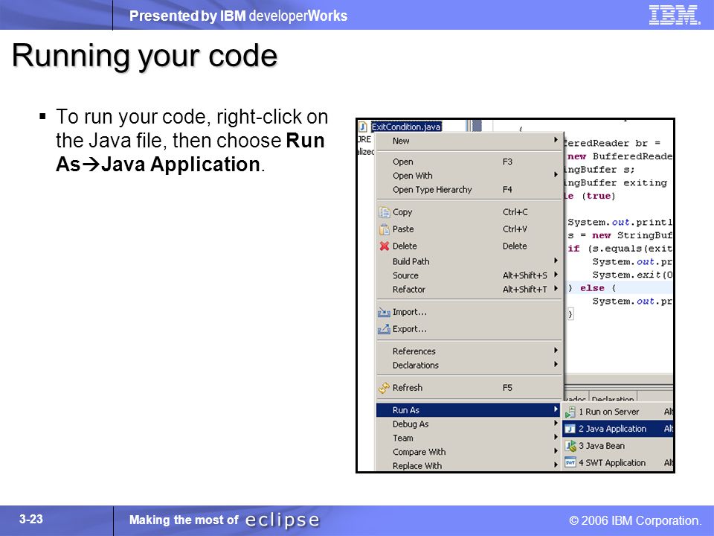Expand the Build Path submenu arrow
This screenshot has width=714, height=536.
(556, 261)
